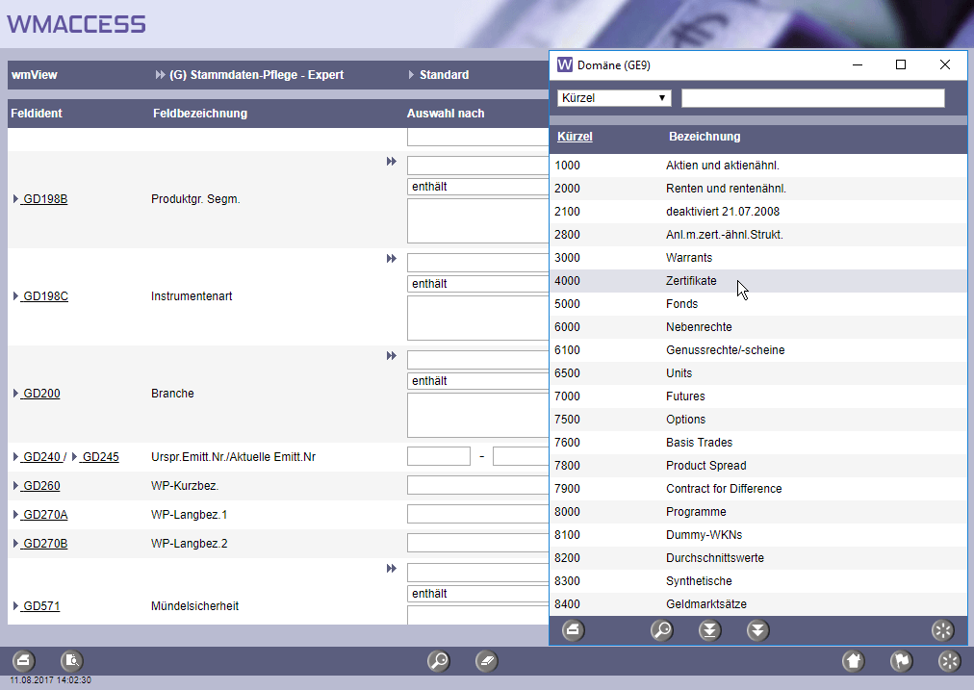Click the Instrumentenart multi-line text area
This screenshot has height=690, width=974.
[477, 318]
